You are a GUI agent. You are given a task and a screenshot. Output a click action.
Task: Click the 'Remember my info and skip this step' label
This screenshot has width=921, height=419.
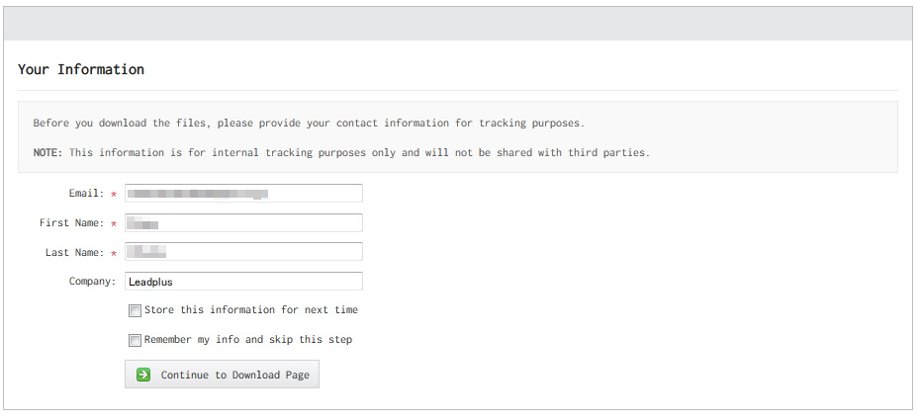(x=248, y=339)
